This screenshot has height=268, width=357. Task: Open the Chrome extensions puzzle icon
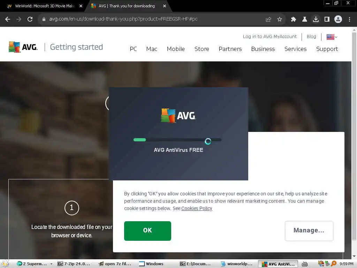[x=294, y=20]
